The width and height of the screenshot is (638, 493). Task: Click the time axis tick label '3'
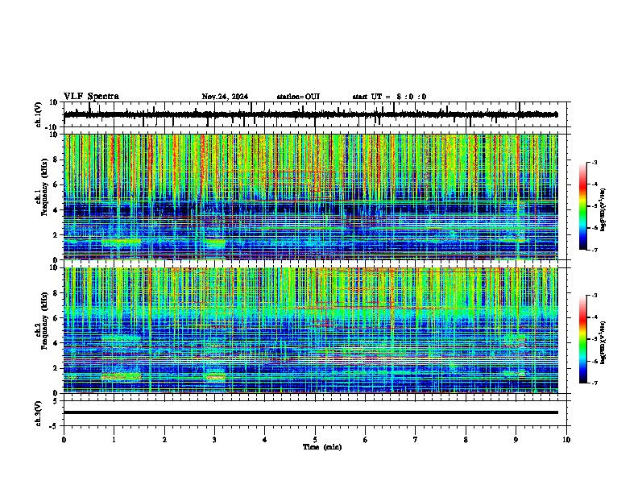(214, 440)
